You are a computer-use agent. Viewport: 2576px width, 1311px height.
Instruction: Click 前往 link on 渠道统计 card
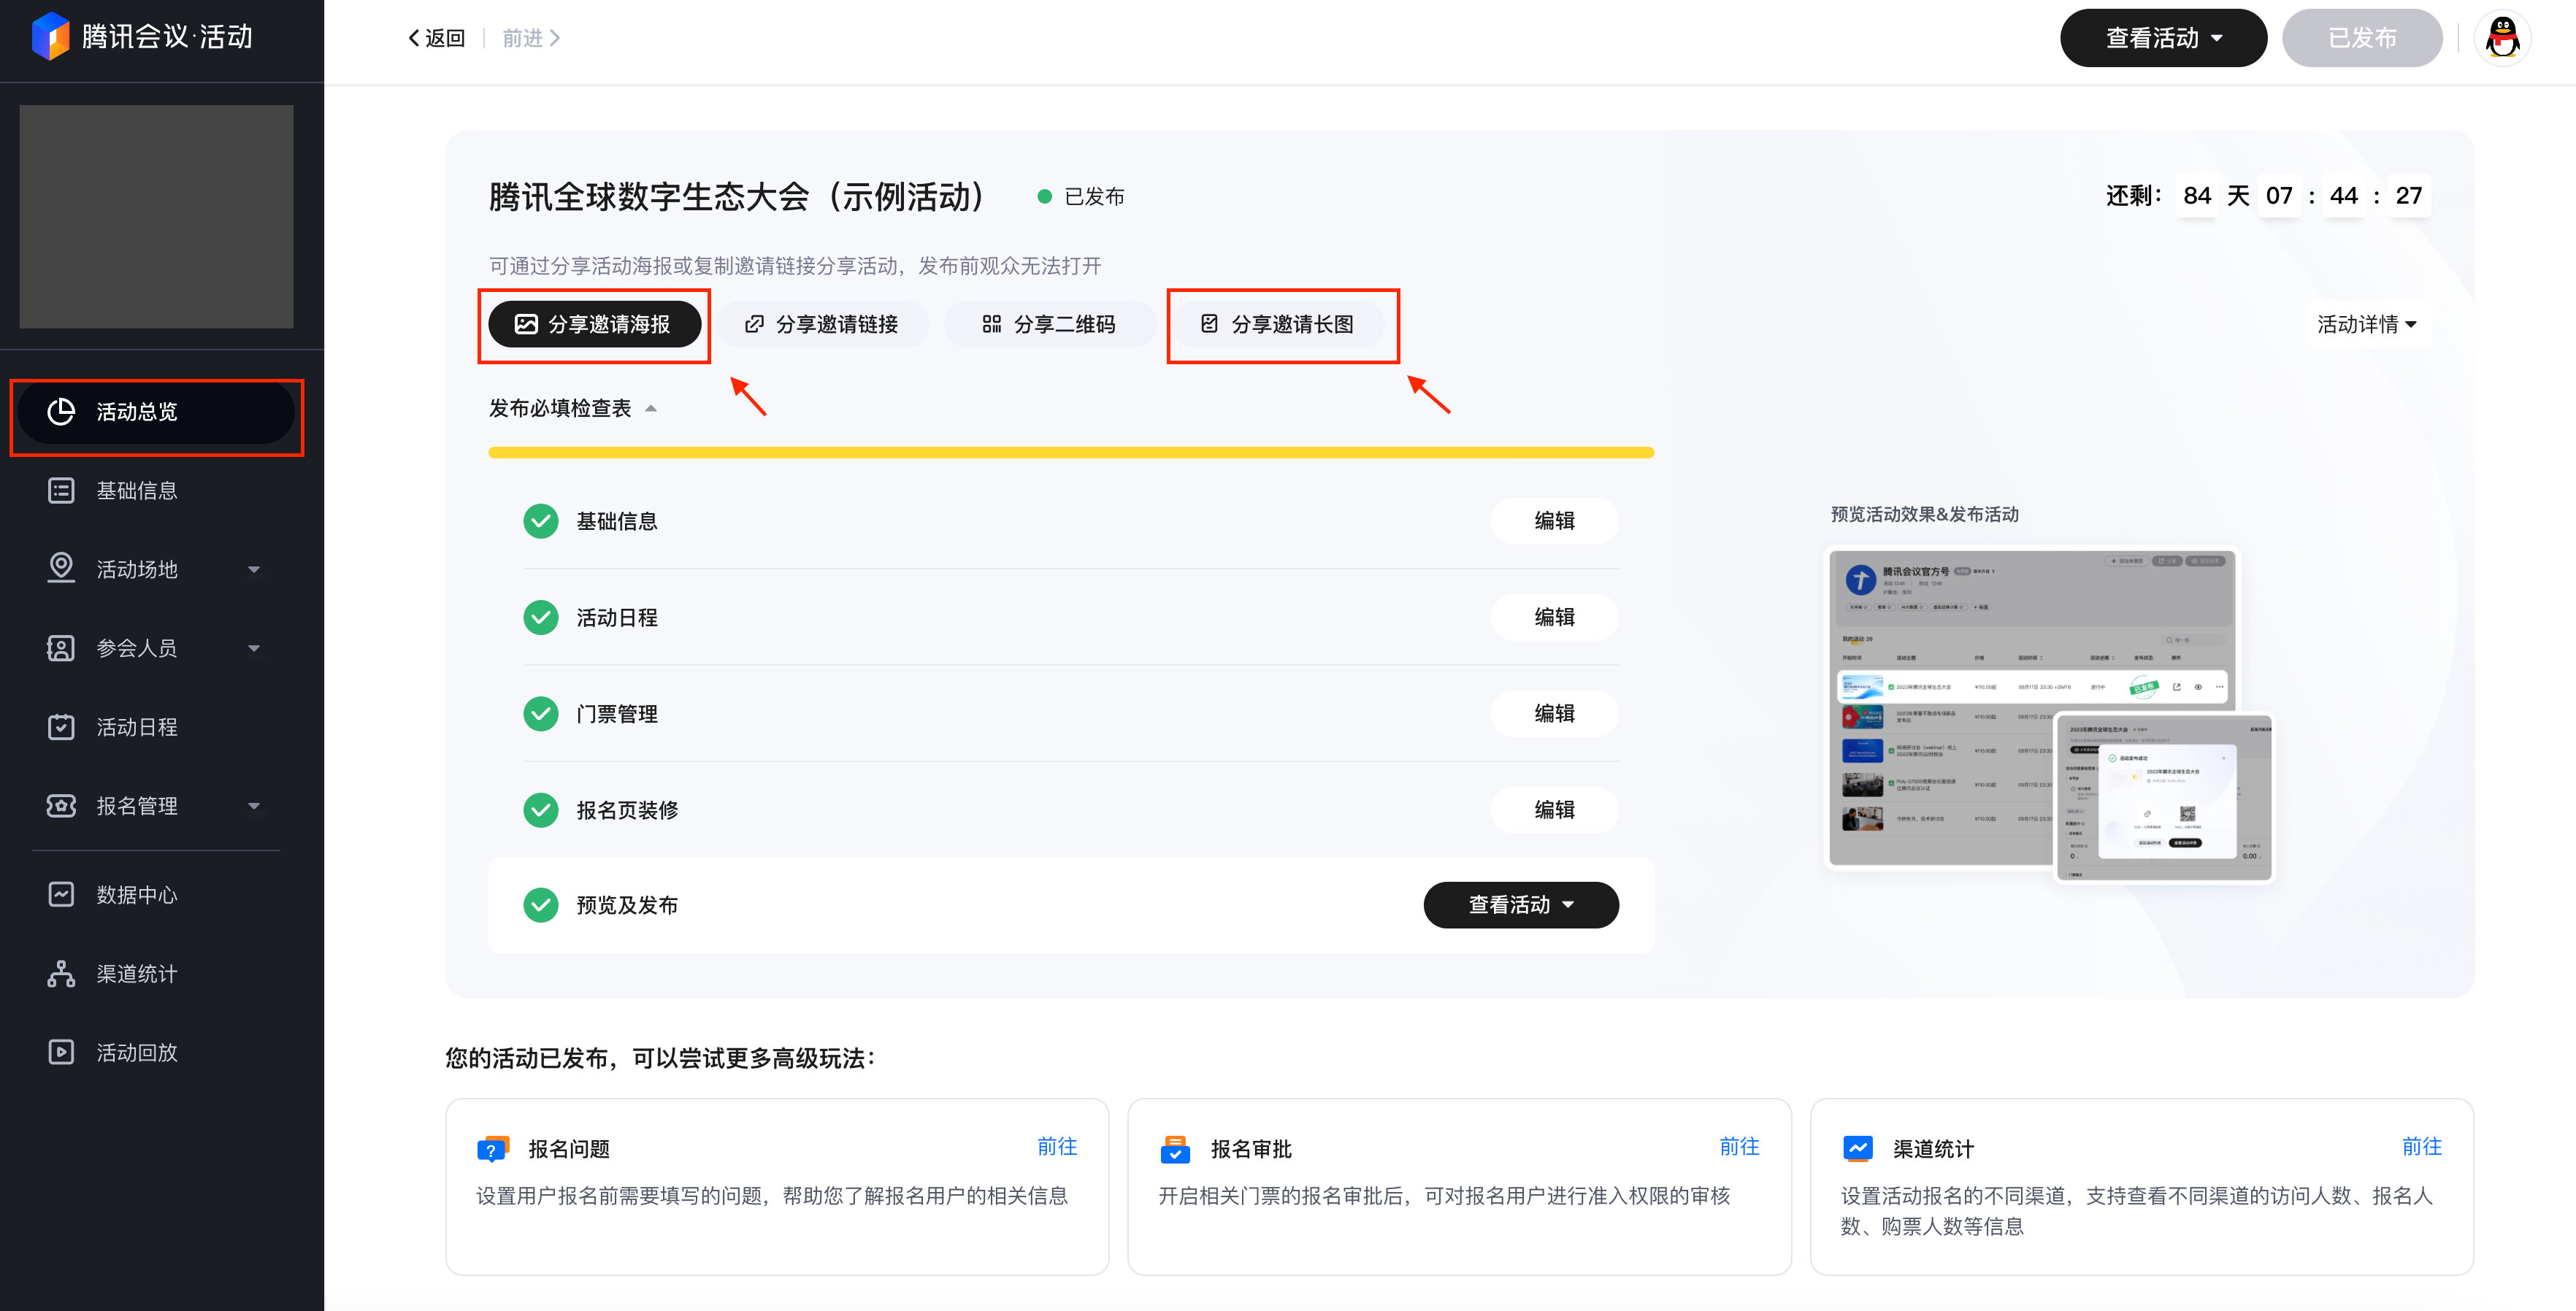2422,1146
